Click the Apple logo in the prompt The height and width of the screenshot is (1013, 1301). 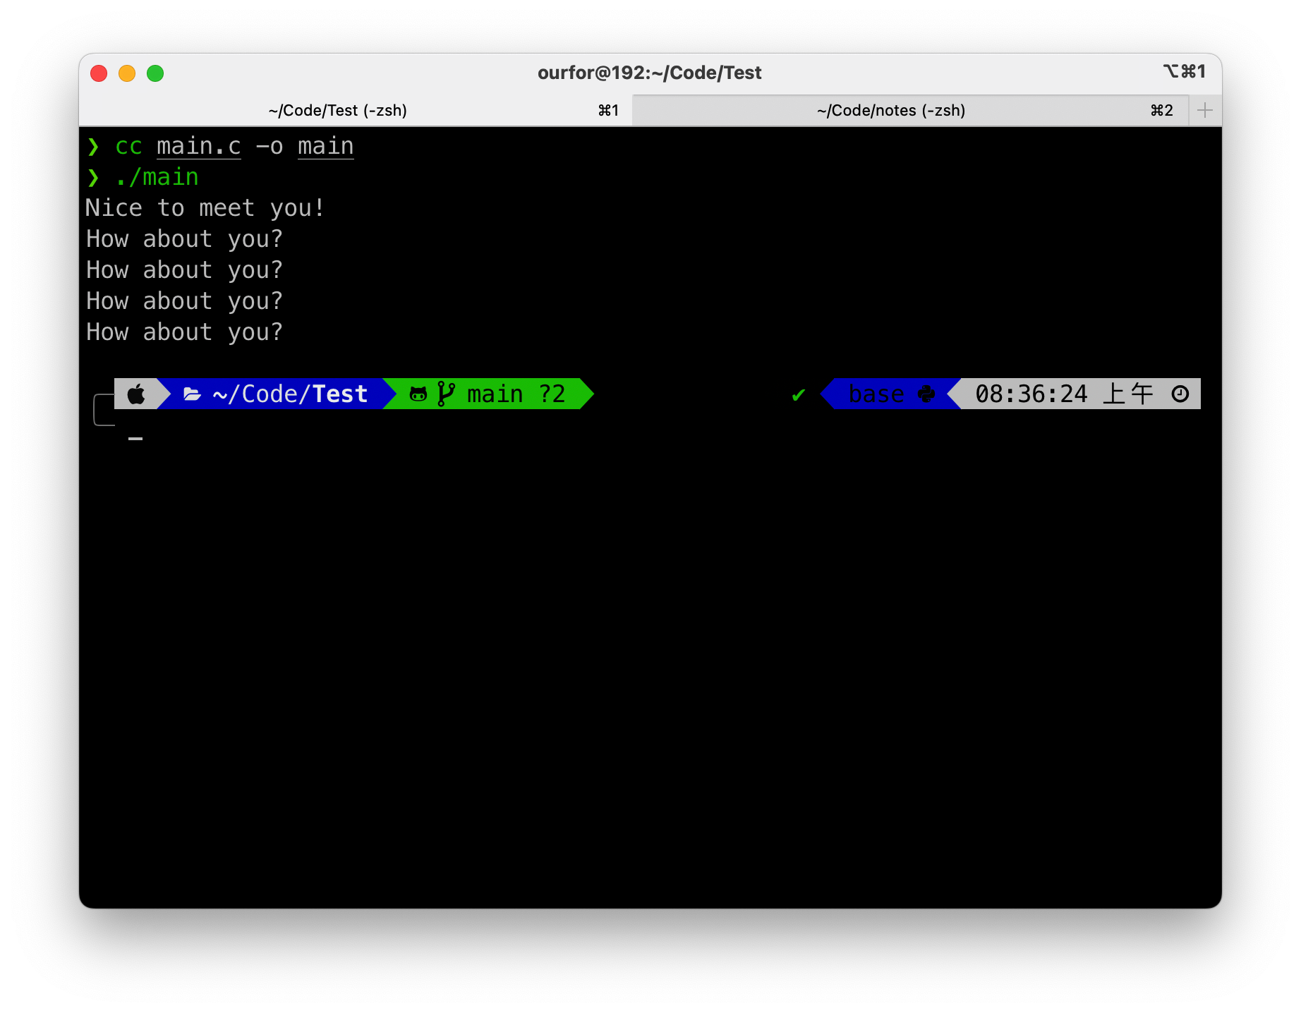click(136, 394)
